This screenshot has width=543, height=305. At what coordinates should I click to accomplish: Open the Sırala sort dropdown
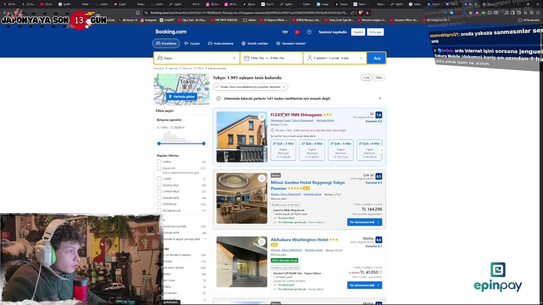[250, 87]
